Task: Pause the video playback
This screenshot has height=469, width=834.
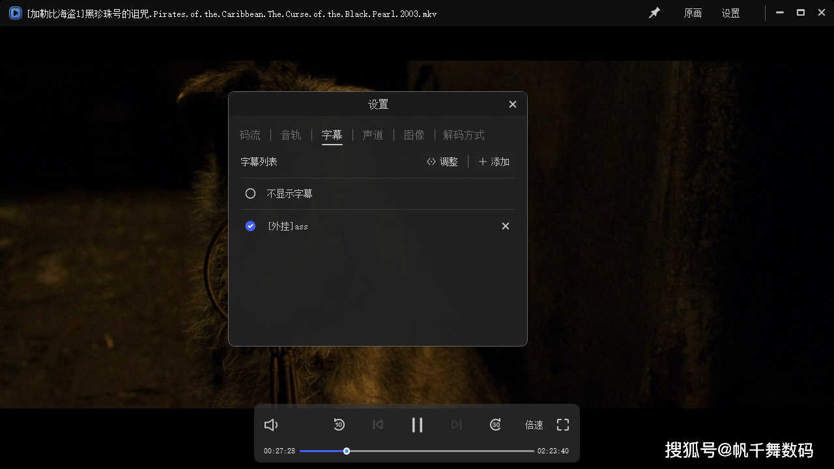Action: tap(417, 425)
